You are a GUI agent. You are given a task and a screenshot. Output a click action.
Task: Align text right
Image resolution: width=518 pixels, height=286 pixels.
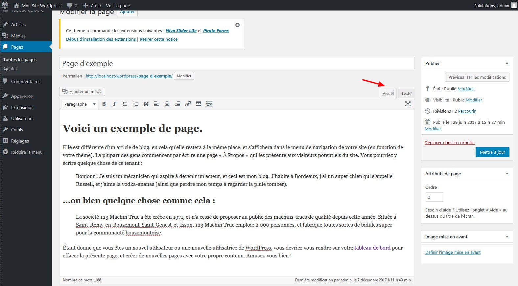tap(177, 104)
